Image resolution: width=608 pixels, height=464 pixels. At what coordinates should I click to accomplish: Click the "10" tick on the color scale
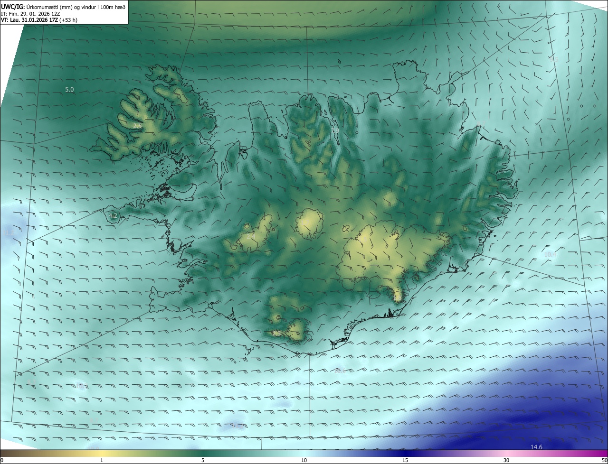coord(304,460)
